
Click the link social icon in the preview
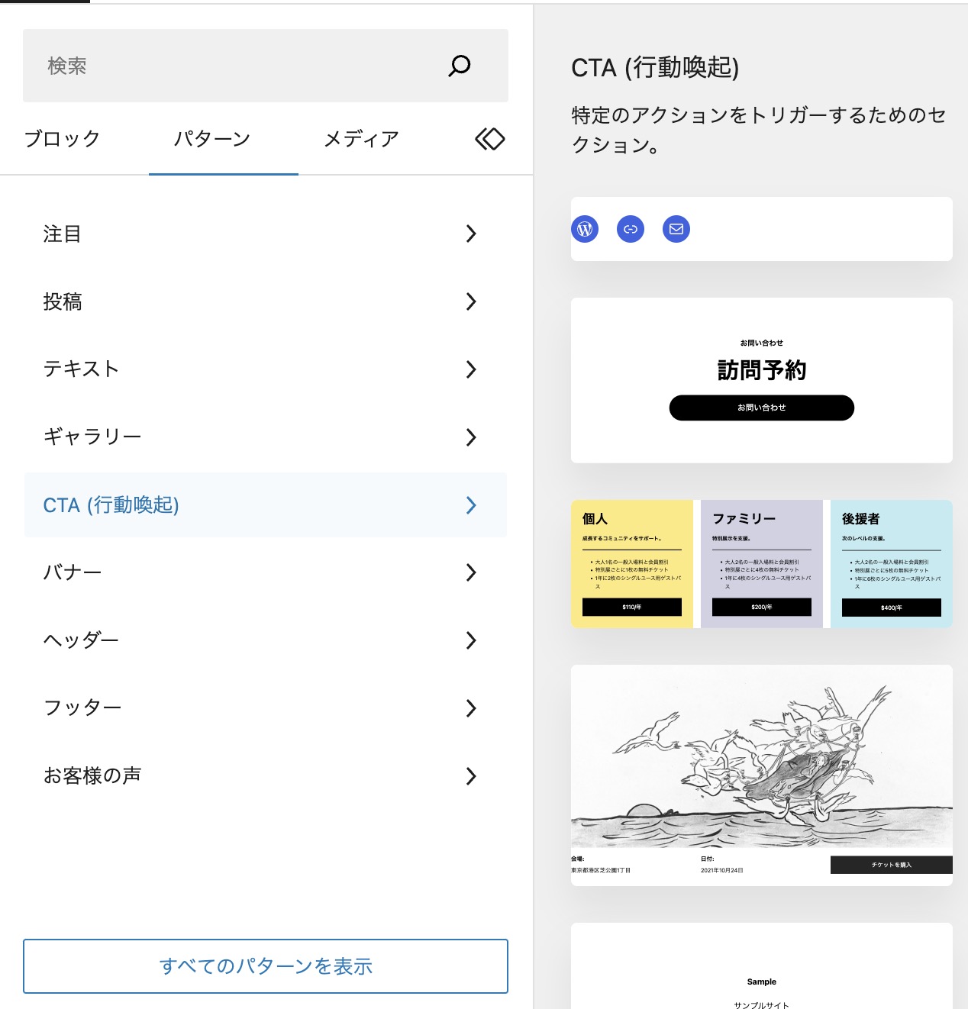pyautogui.click(x=631, y=229)
